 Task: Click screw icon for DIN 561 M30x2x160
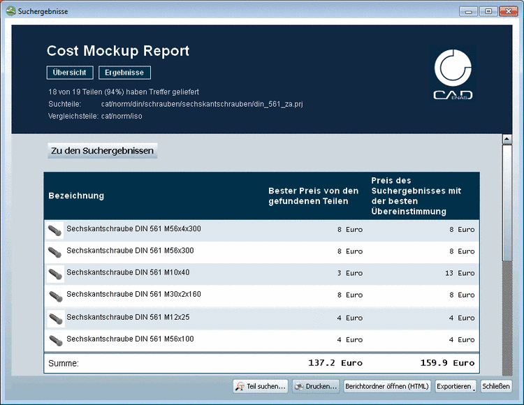coord(54,295)
